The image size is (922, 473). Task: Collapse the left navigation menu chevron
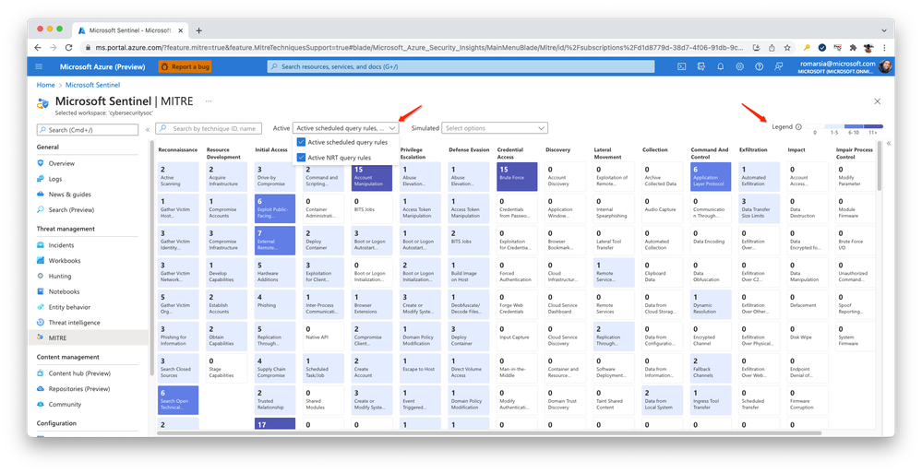tap(148, 129)
